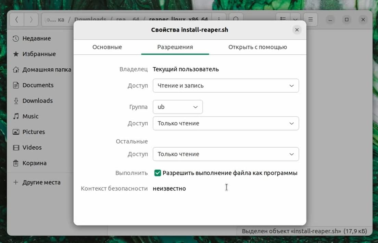Click the Documents sidebar icon
The image size is (378, 243).
pyautogui.click(x=16, y=85)
